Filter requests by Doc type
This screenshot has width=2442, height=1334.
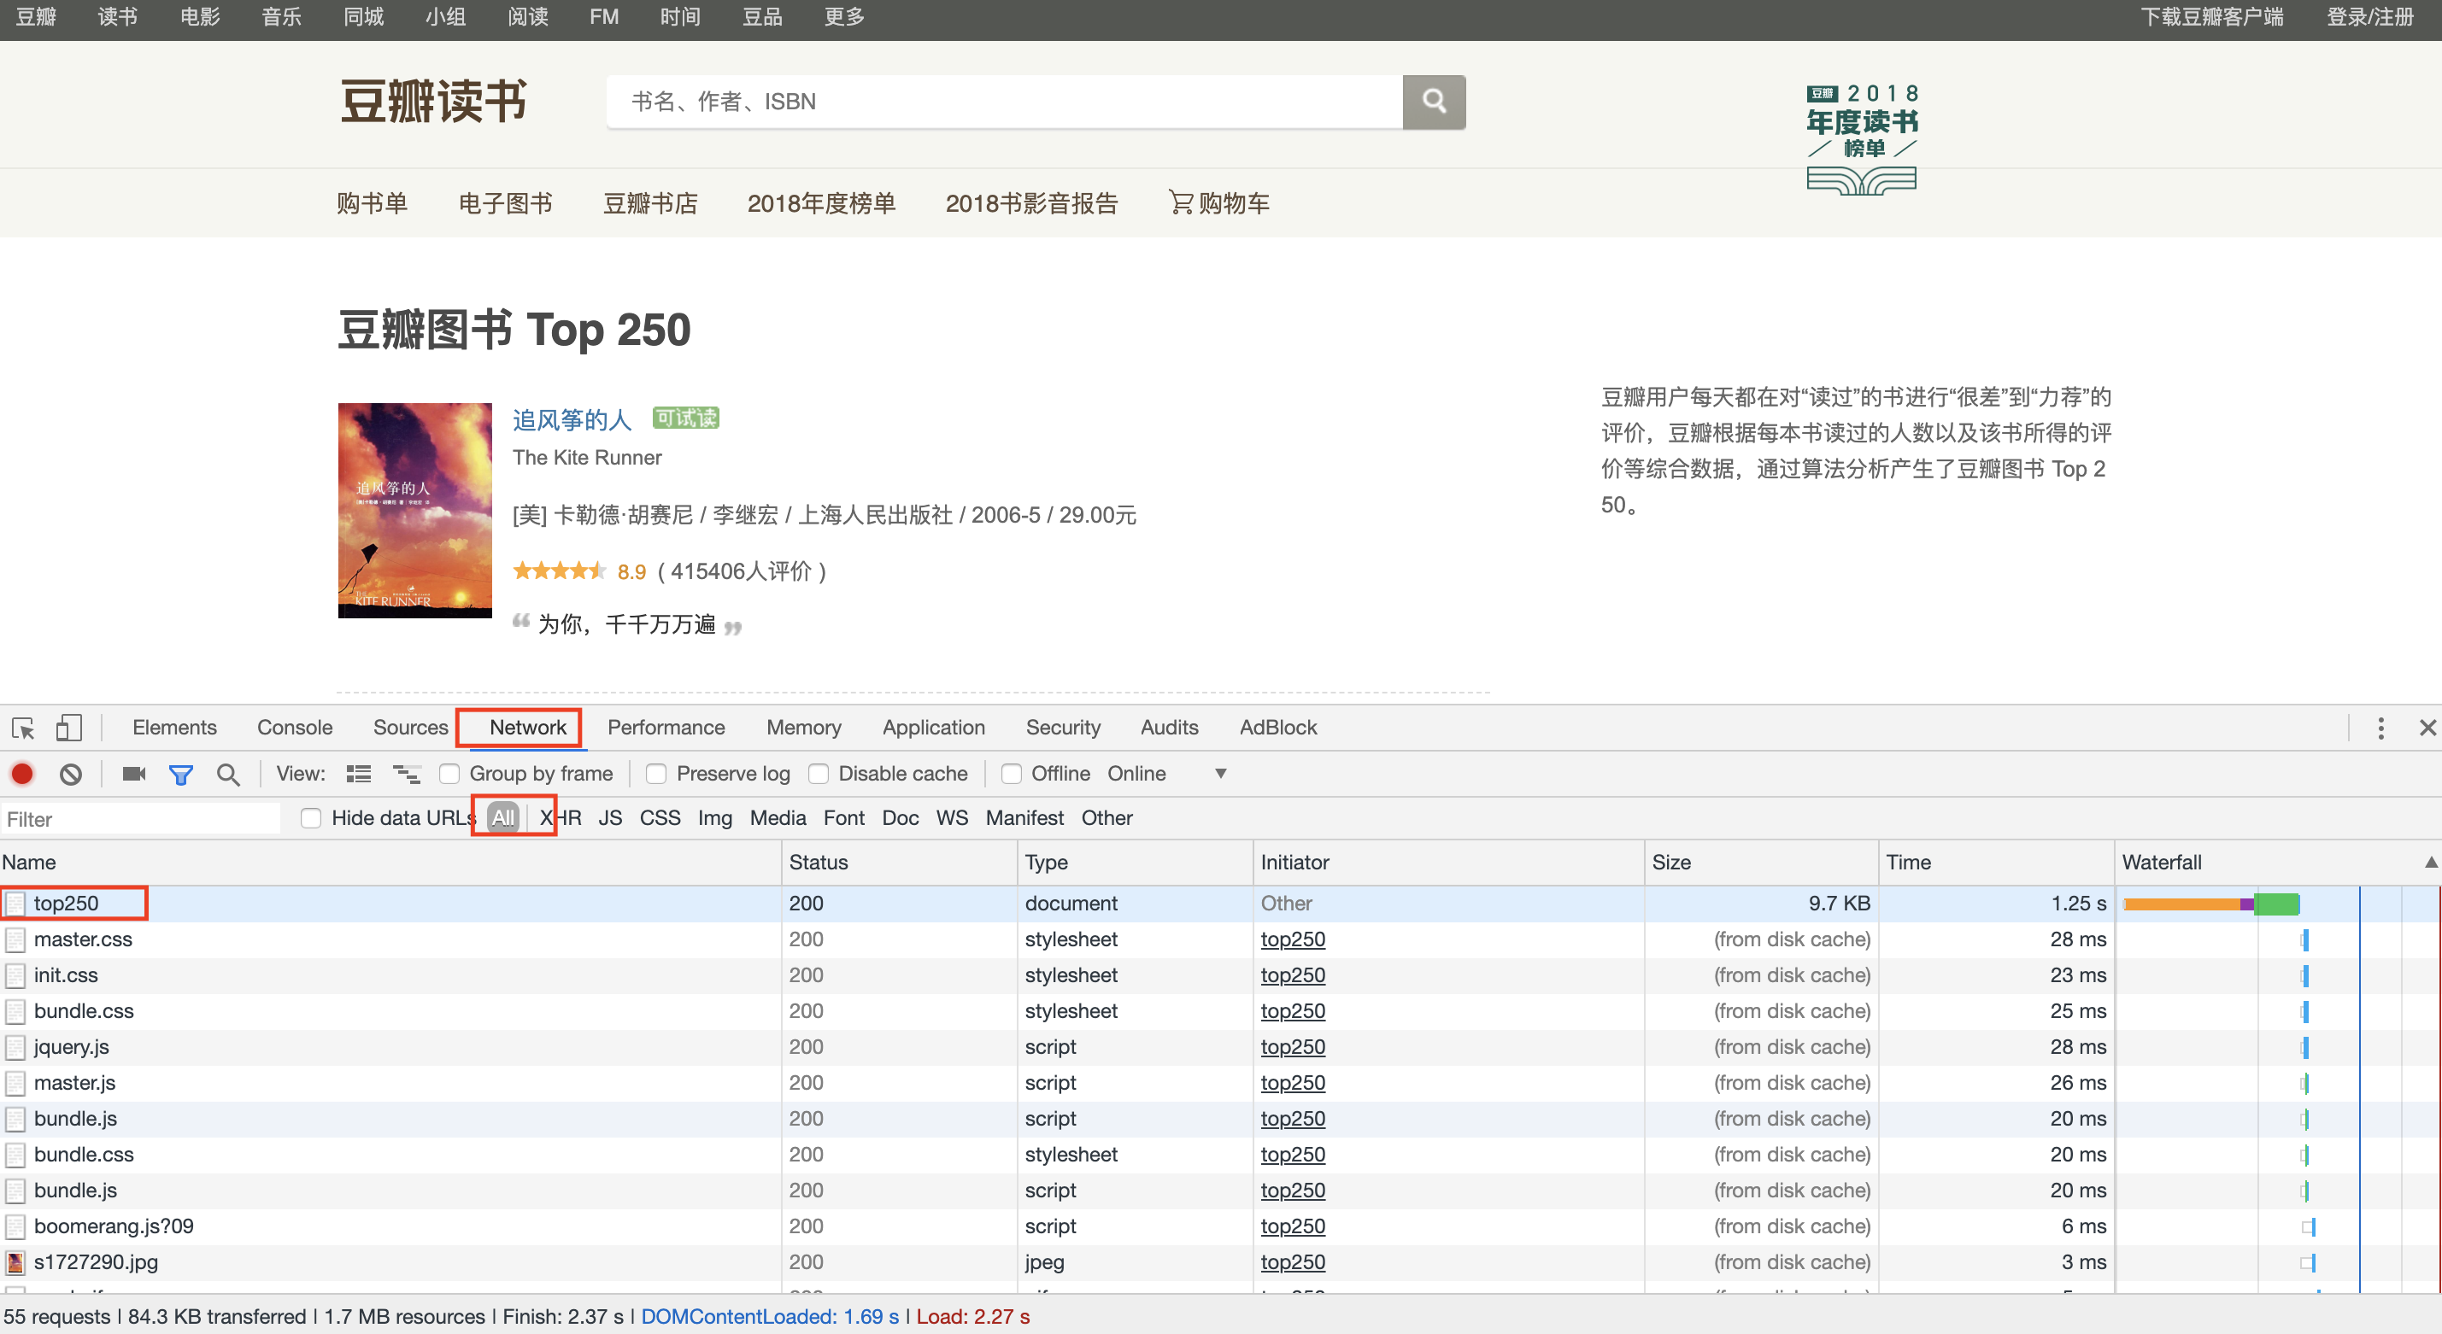pos(901,817)
